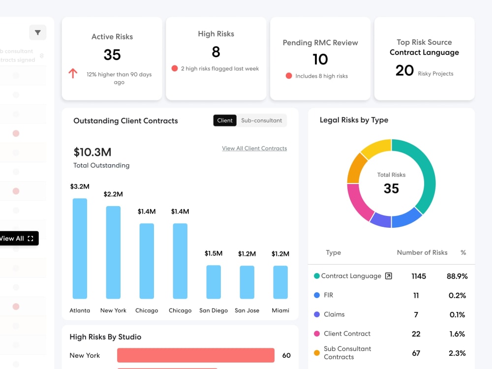The height and width of the screenshot is (369, 492).
Task: Click the New York $2.2M bar
Action: (113, 252)
